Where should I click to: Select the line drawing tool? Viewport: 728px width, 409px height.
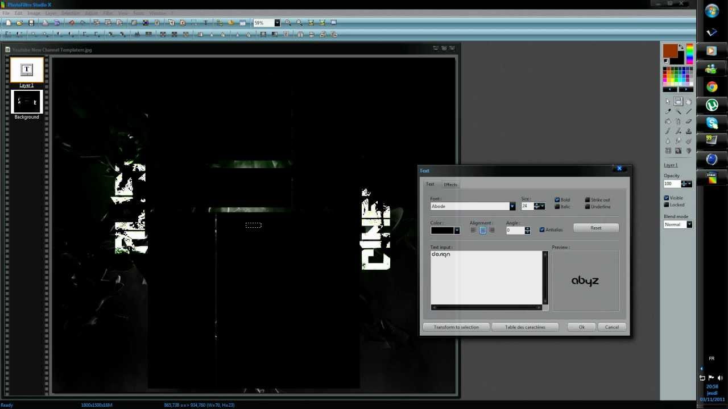(689, 111)
